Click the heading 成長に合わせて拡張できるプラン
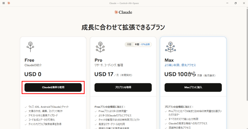The image size is (248, 129). coord(123,27)
